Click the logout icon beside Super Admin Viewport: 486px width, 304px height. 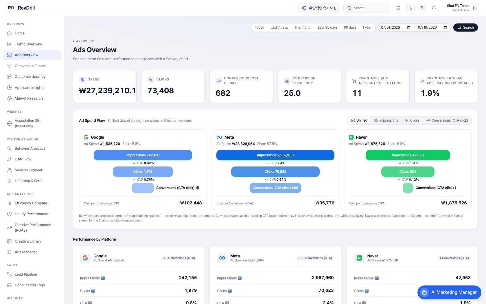475,8
